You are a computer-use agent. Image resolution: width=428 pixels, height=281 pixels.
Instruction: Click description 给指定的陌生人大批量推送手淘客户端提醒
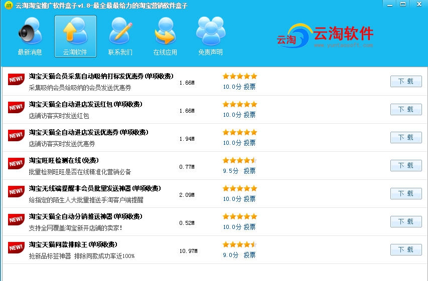pos(86,200)
